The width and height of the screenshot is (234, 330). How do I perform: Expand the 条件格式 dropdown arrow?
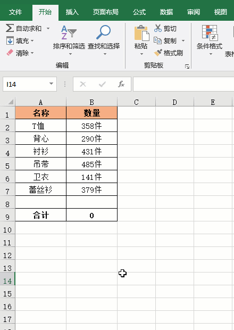(211, 54)
